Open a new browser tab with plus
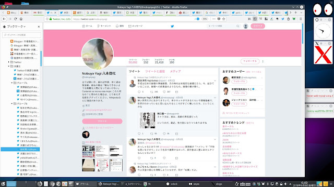Viewport: 334px width, 187px height. point(296,12)
